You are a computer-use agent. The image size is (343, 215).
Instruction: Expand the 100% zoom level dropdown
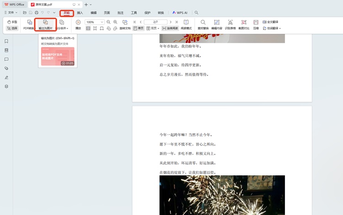coord(102,22)
